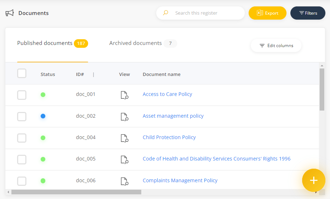Open Complaints Management Policy link
The image size is (330, 199).
[x=180, y=180]
